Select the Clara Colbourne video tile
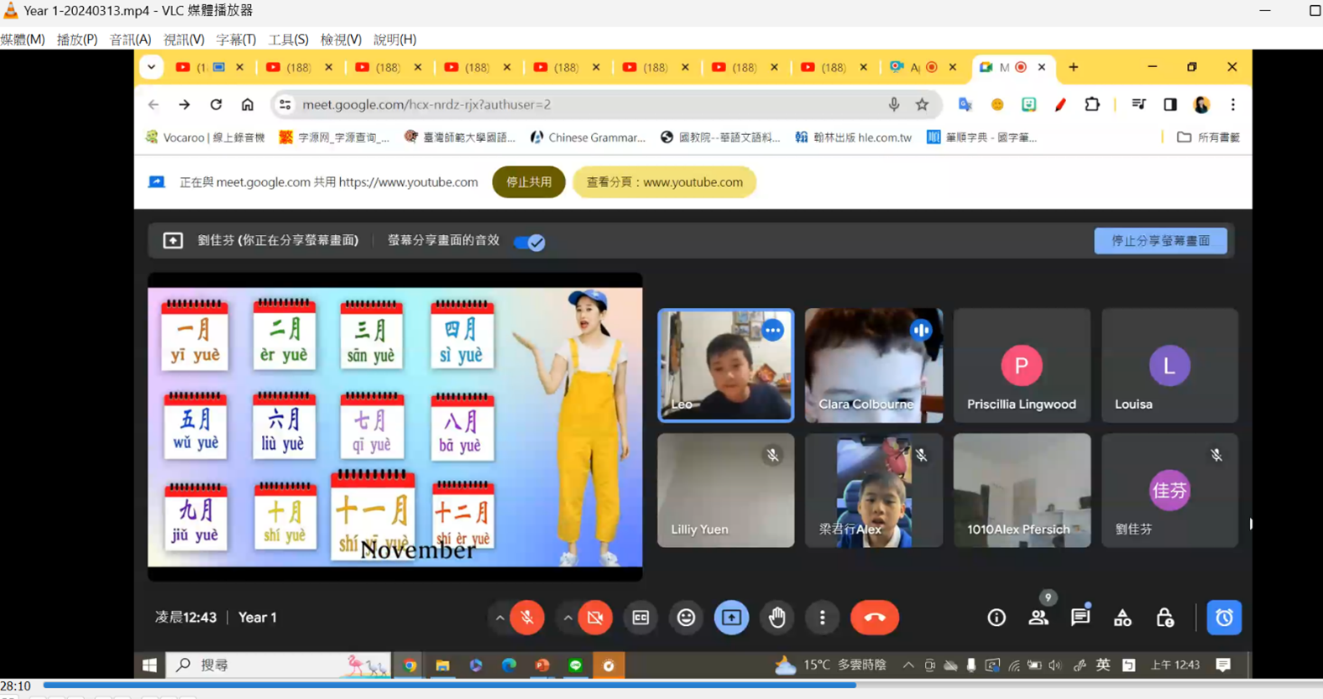 coord(874,365)
